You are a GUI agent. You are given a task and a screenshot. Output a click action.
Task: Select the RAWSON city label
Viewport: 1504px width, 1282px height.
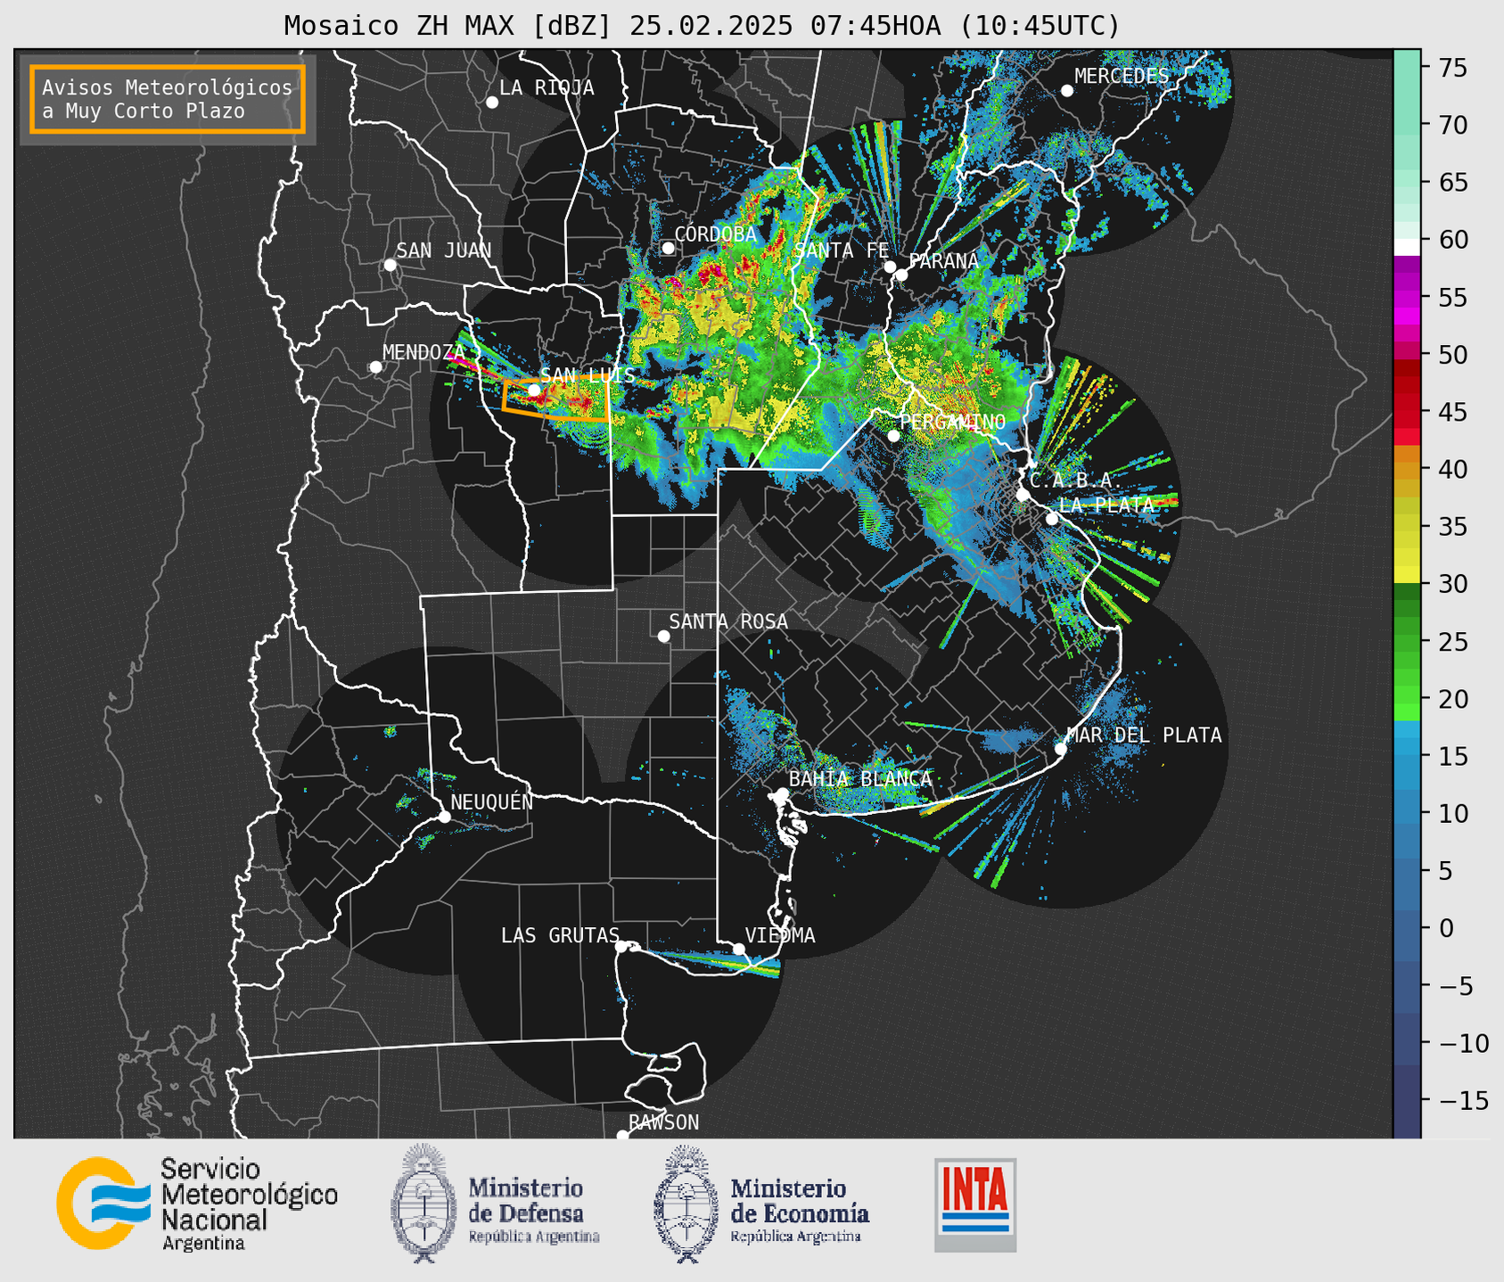tap(664, 1122)
